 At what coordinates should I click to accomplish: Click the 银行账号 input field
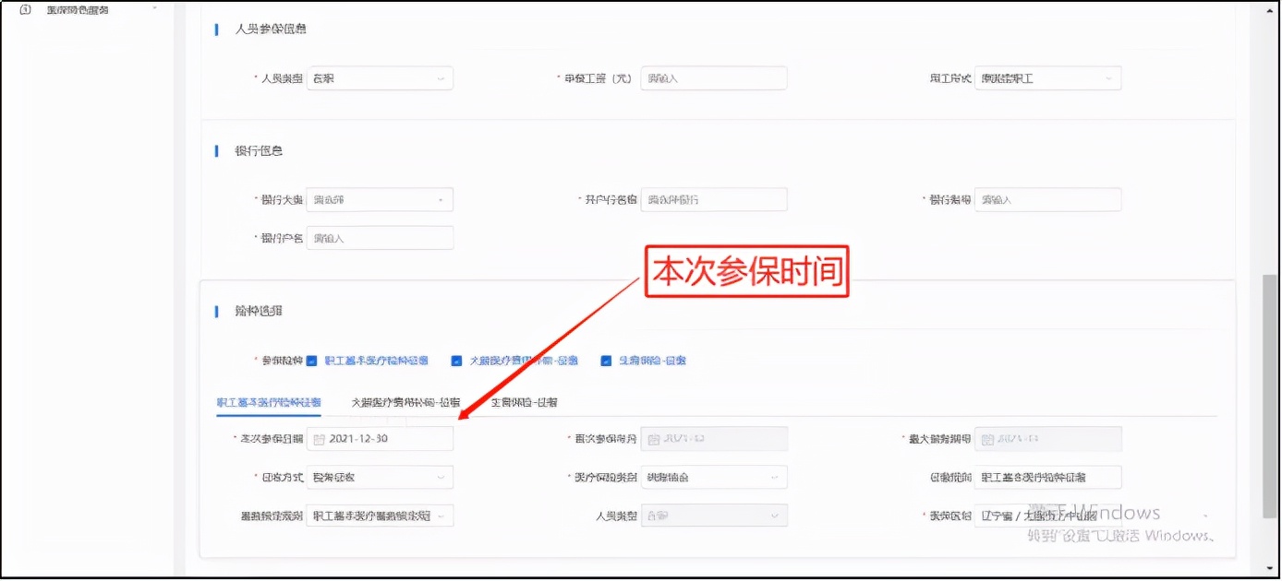point(1047,199)
